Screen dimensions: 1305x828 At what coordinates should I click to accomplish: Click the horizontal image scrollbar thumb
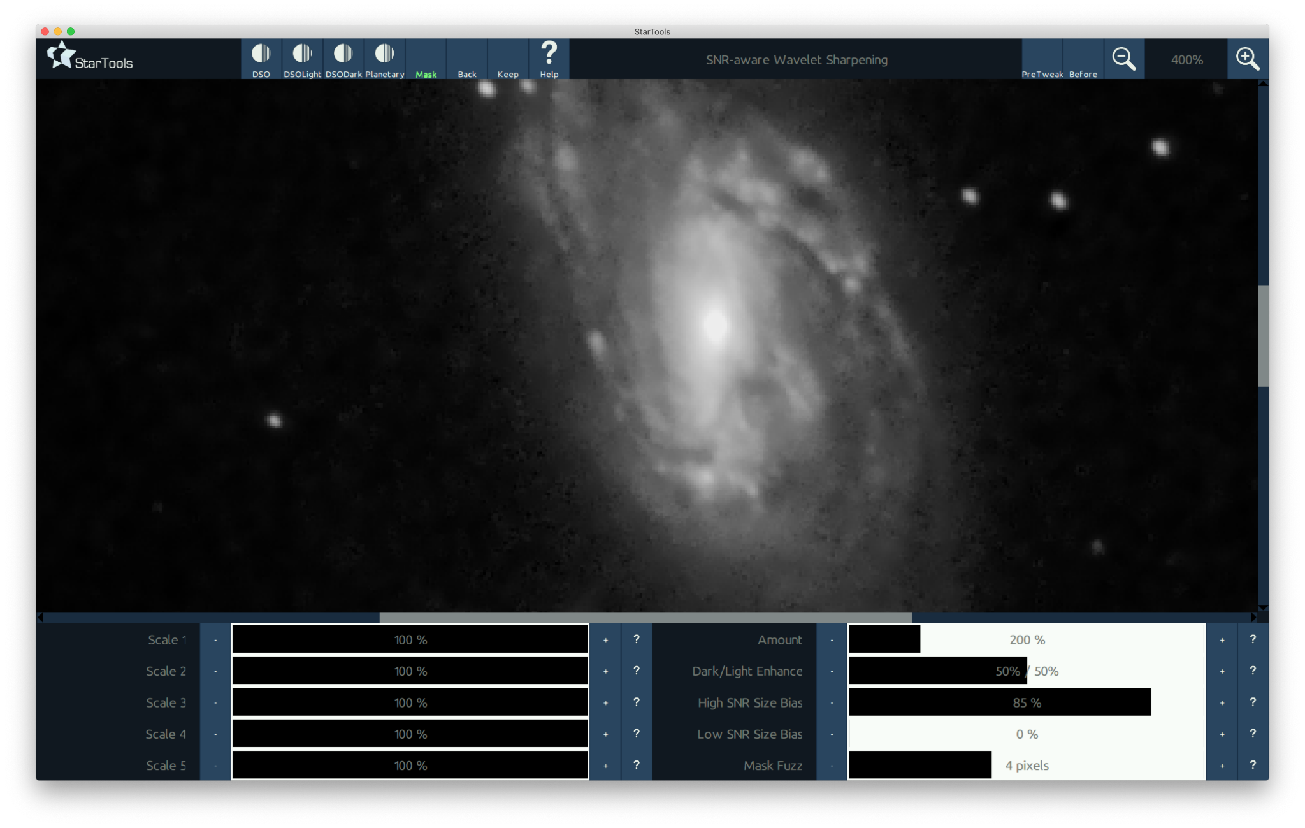coord(645,617)
